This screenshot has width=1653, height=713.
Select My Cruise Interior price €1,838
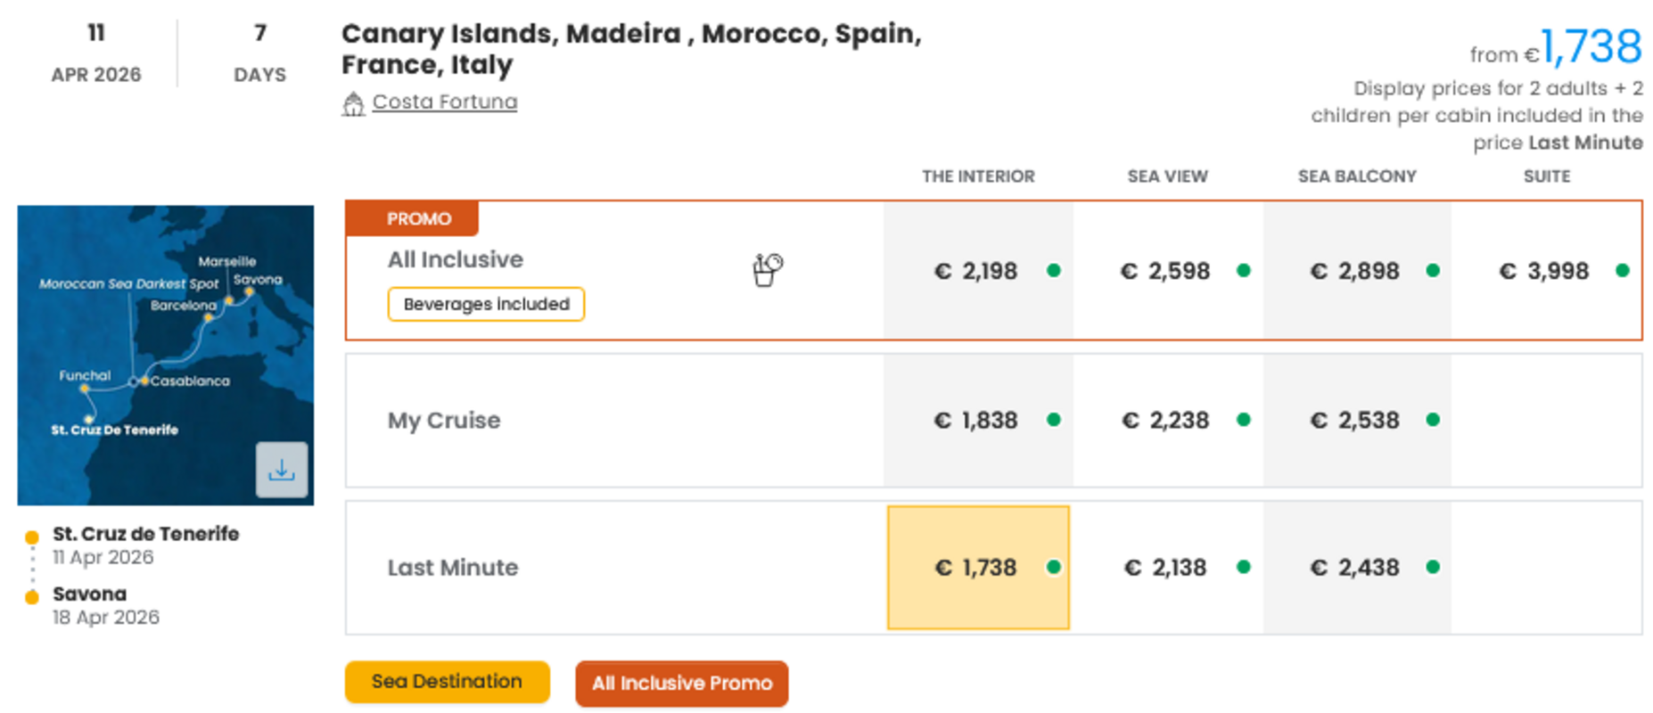click(x=978, y=420)
